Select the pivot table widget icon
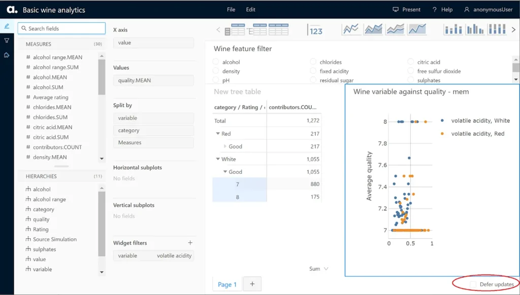The width and height of the screenshot is (520, 295). 235,29
